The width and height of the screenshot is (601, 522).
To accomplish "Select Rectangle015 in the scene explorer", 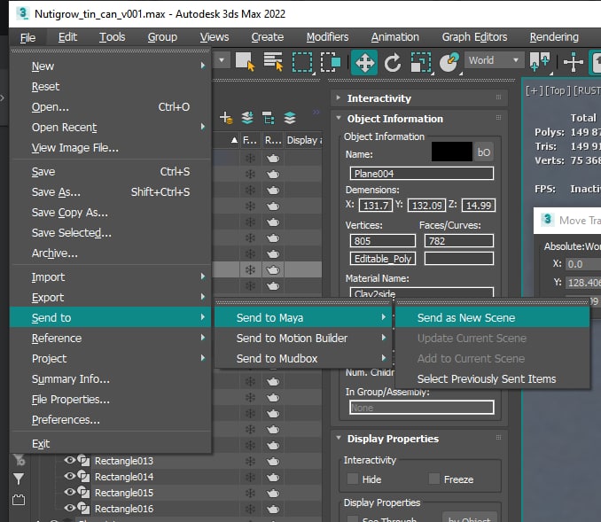I will coord(124,493).
